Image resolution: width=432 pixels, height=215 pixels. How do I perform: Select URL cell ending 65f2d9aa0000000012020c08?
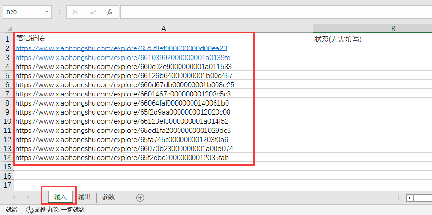point(164,112)
